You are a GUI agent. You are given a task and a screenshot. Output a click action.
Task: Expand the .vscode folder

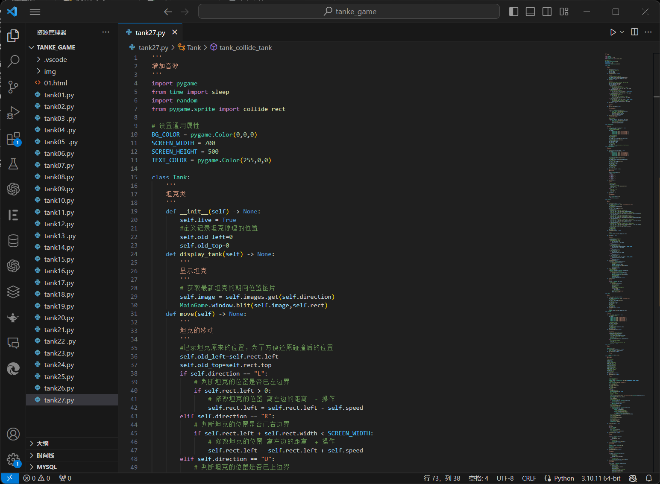point(72,59)
